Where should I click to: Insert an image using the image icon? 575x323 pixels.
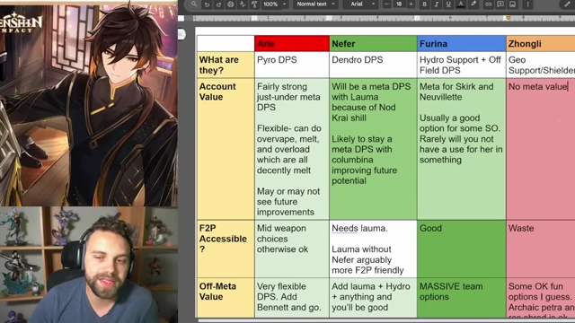tap(513, 4)
